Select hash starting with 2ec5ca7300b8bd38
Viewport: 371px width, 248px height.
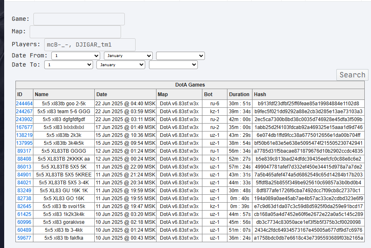point(308,119)
